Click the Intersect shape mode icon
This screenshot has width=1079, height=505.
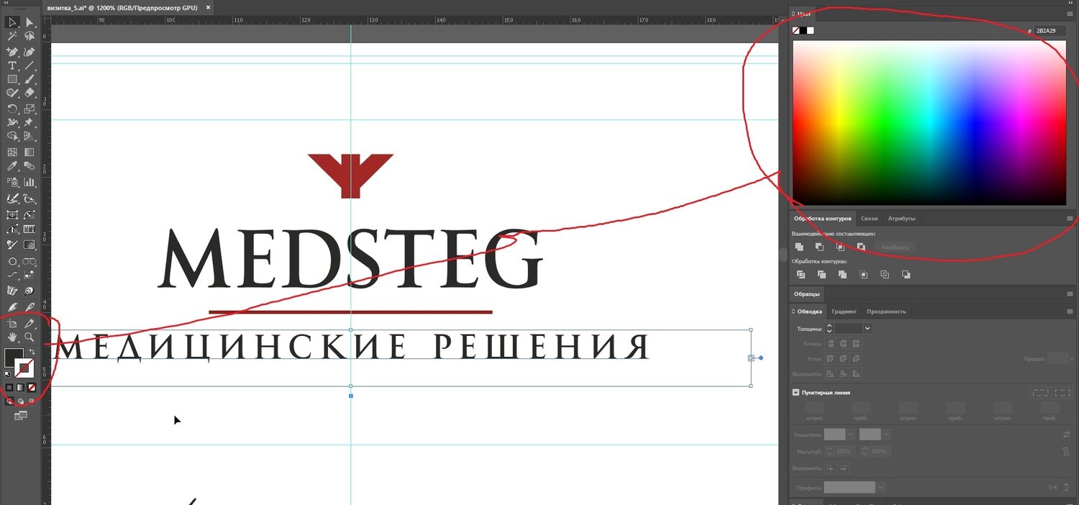[x=840, y=247]
